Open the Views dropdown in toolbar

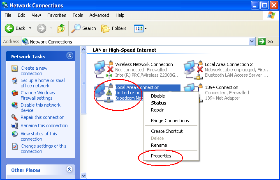(140, 28)
